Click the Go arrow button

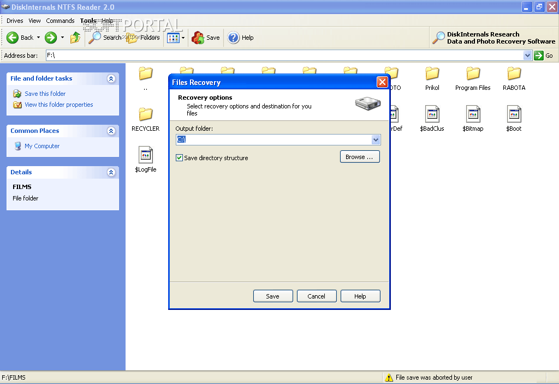tap(539, 56)
